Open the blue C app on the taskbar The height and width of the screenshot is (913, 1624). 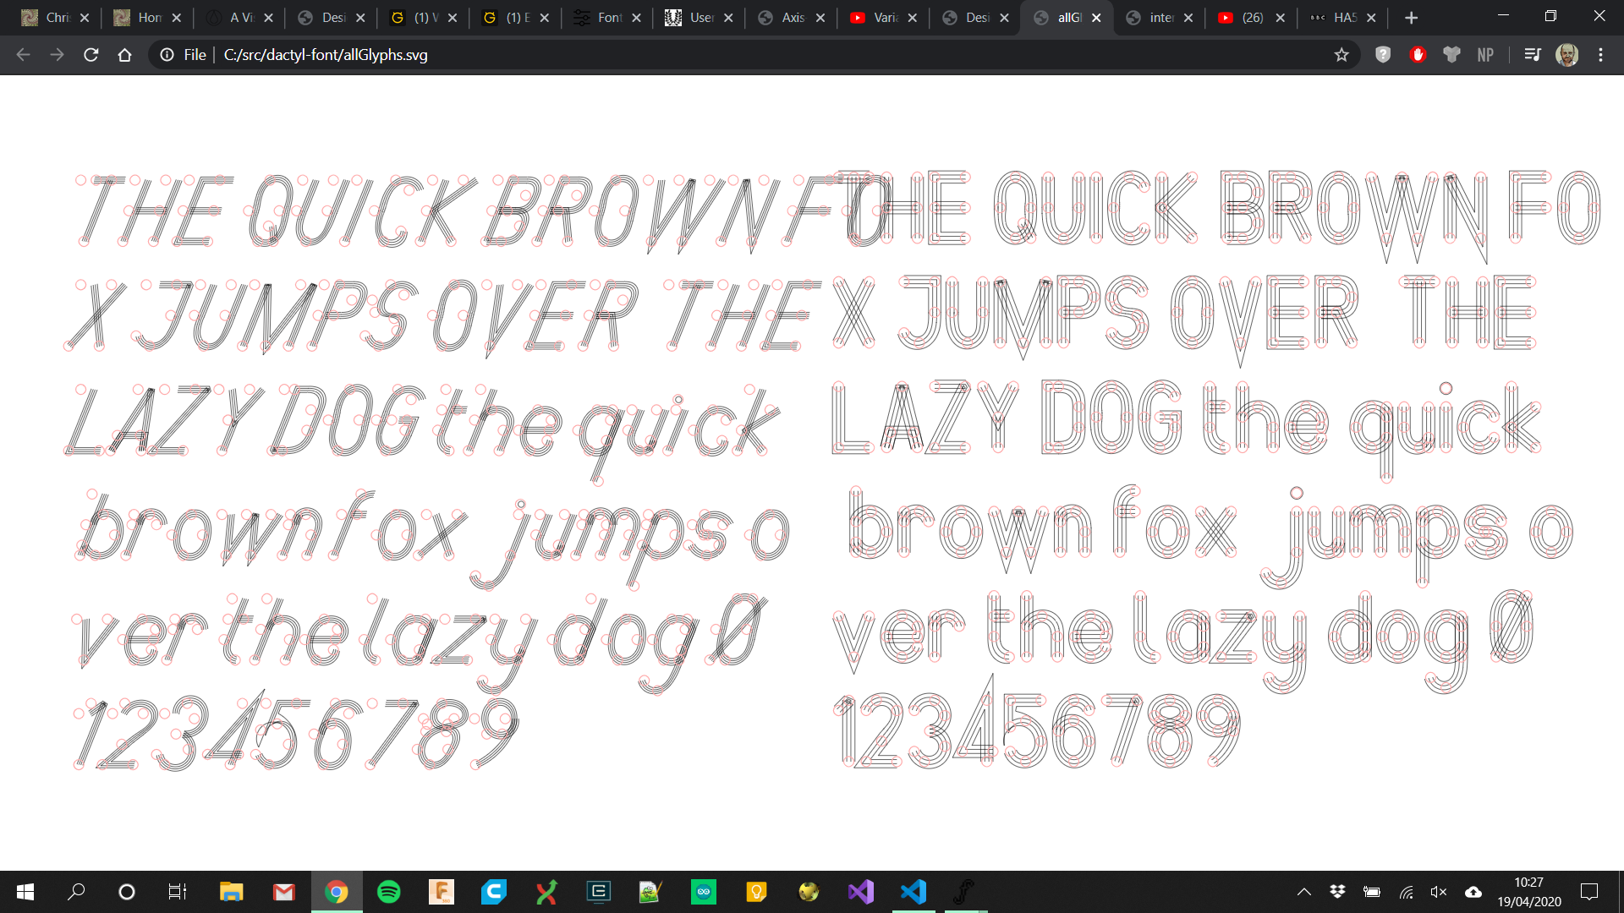(494, 892)
